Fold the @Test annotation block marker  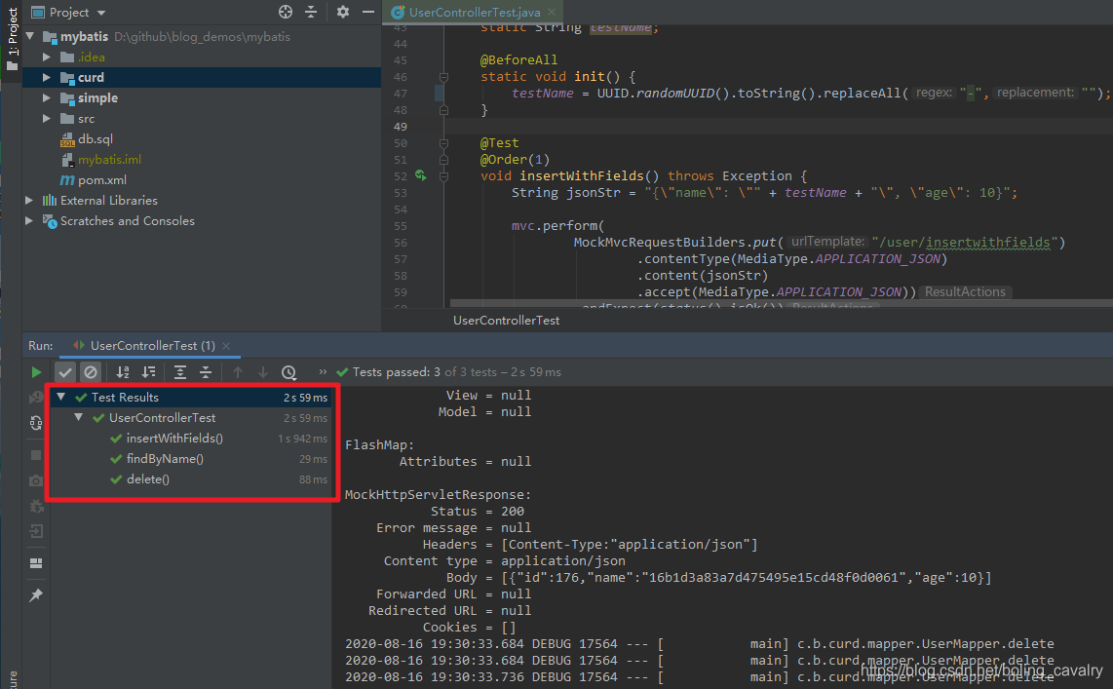coord(443,143)
